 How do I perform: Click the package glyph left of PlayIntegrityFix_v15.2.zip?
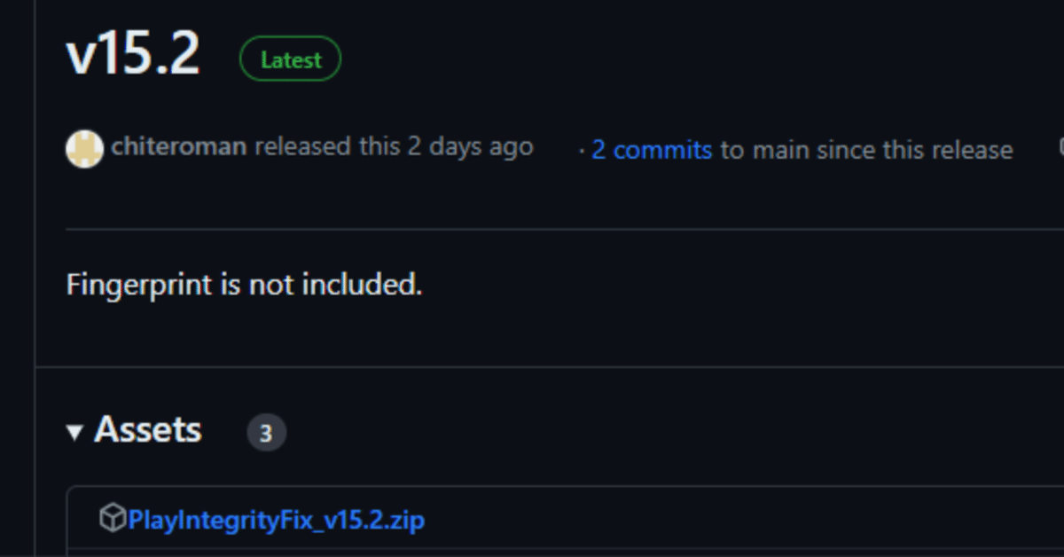[x=113, y=519]
